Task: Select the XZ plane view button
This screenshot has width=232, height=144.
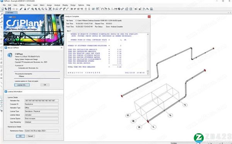Action: 78,9
